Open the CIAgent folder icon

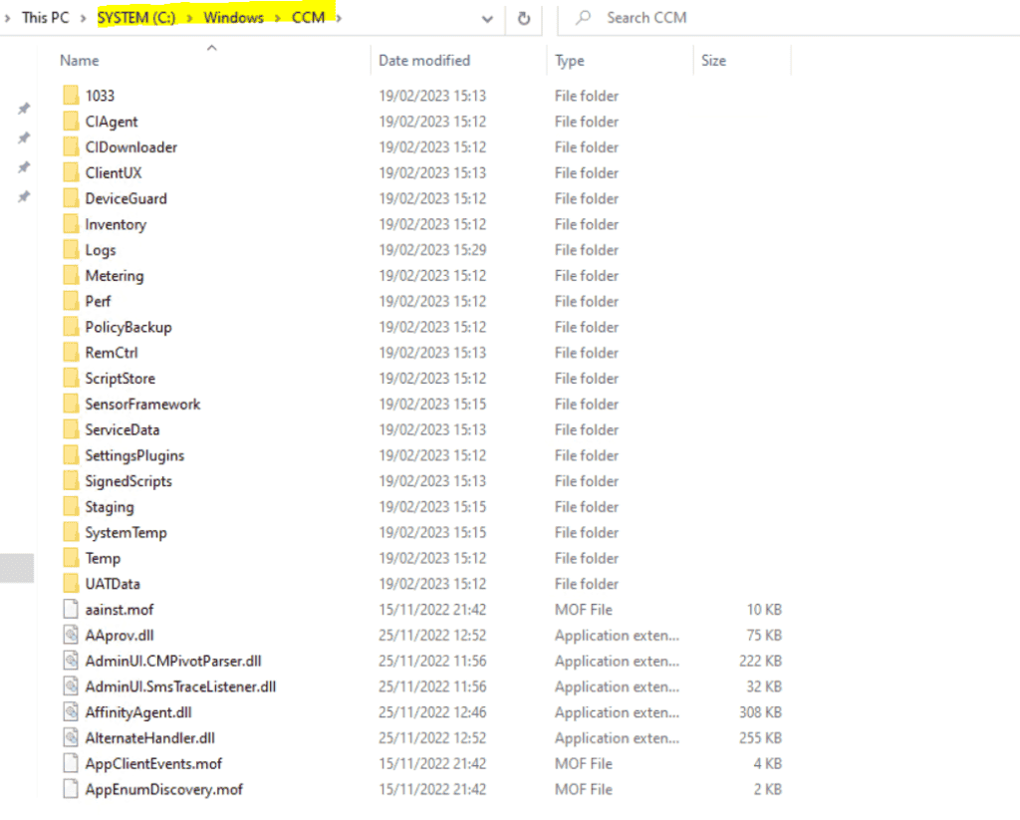coord(70,121)
